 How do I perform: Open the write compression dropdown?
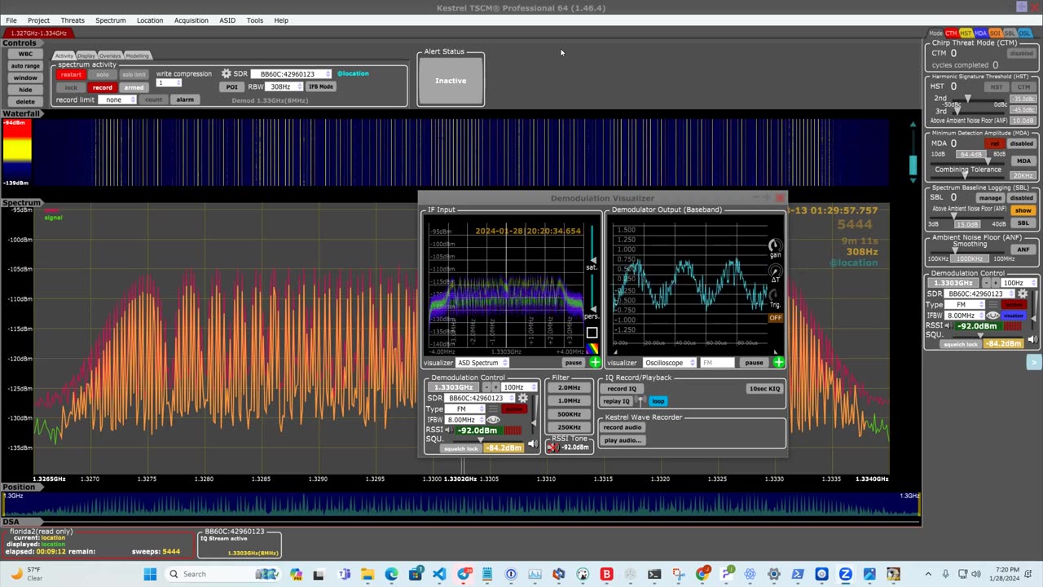pos(169,82)
